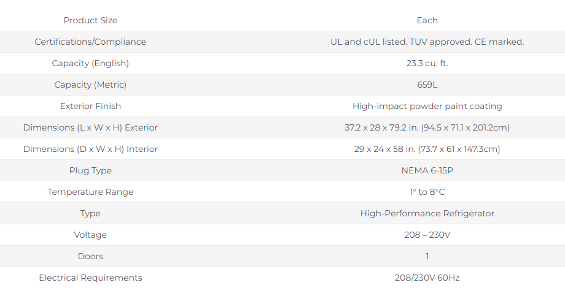Click the 1° to 8°C value
Screen dimensions: 565x288
[427, 192]
